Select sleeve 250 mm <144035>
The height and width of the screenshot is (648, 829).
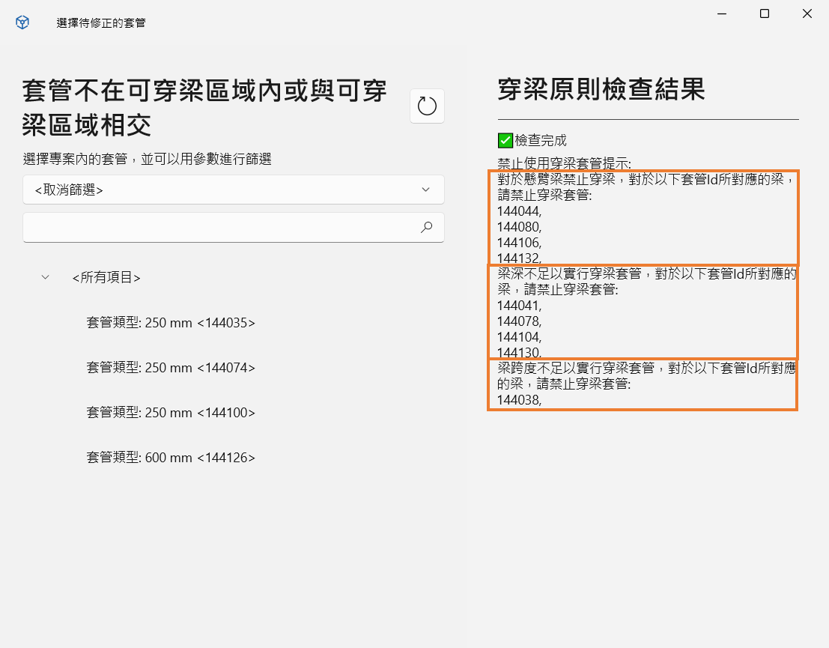click(x=171, y=323)
